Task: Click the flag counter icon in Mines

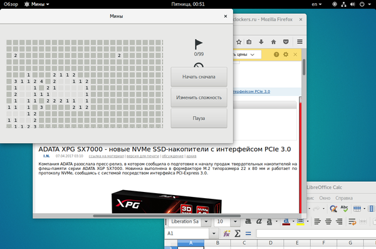Action: tap(199, 44)
